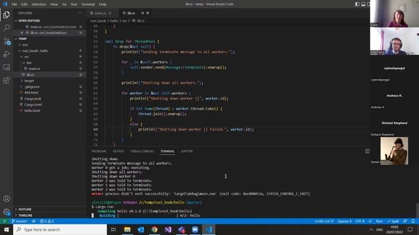The image size is (419, 235).
Task: Open Zoom from the taskbar
Action: coord(195,229)
